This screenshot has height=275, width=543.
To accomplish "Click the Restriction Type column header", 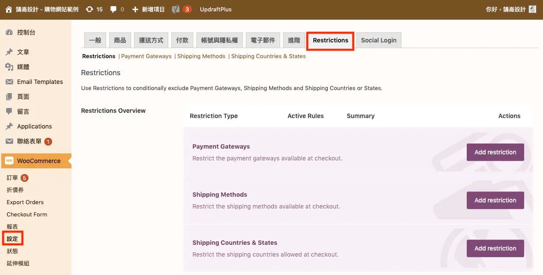I will click(x=214, y=116).
